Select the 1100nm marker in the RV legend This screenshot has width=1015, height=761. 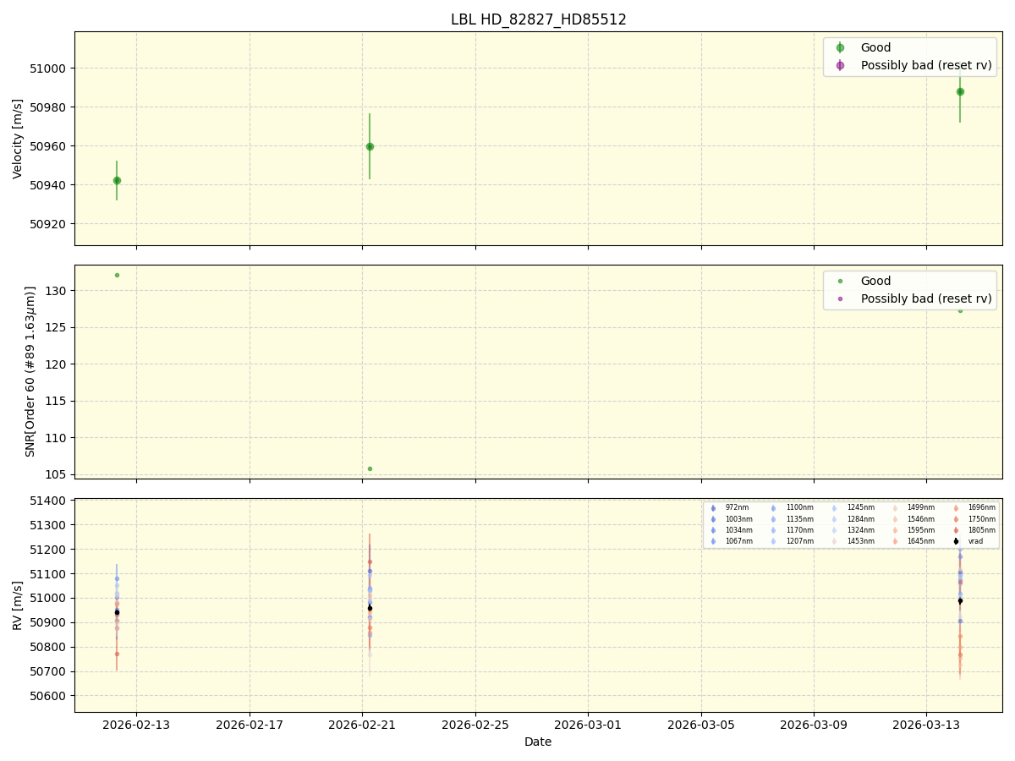(773, 507)
